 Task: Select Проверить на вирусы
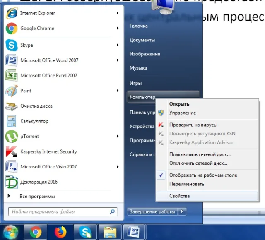(207, 125)
